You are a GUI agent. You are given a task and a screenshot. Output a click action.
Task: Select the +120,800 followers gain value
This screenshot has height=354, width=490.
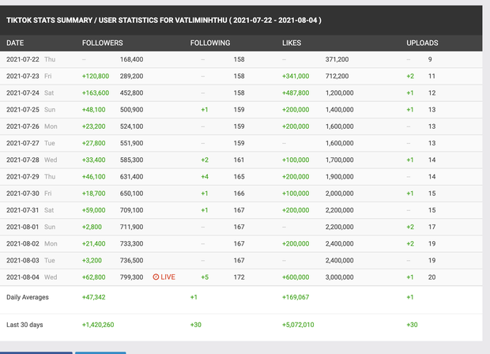[96, 76]
